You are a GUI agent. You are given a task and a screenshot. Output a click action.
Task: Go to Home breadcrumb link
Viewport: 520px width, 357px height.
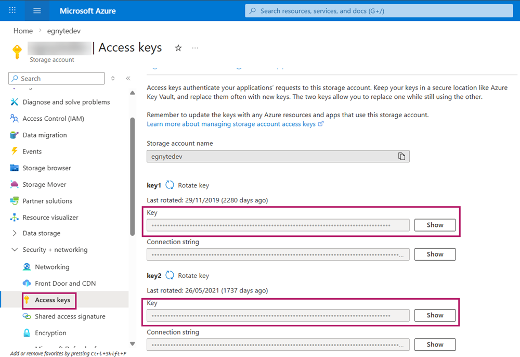[x=23, y=31]
